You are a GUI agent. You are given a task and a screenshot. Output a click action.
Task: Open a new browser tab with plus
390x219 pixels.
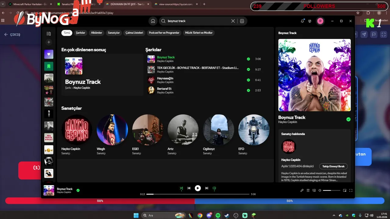click(204, 4)
